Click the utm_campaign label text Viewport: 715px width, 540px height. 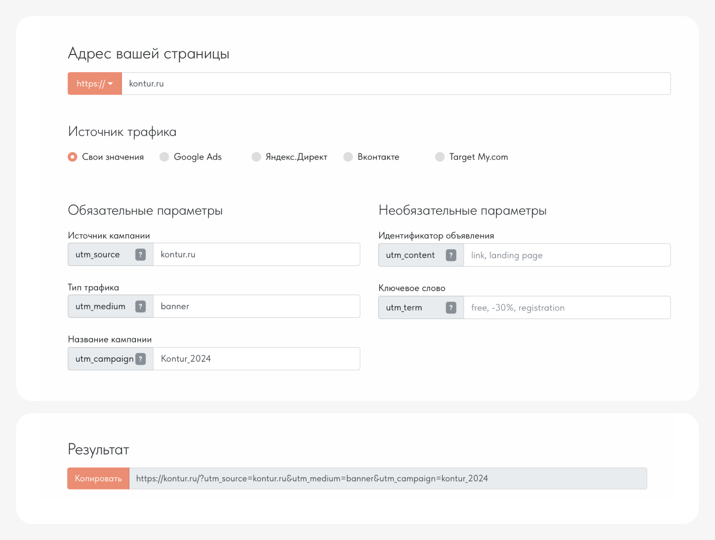click(x=104, y=359)
